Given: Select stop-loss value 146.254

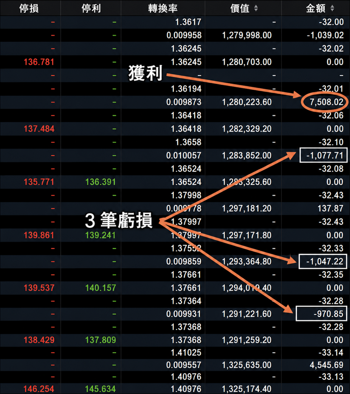Looking at the screenshot, I should click(x=39, y=389).
